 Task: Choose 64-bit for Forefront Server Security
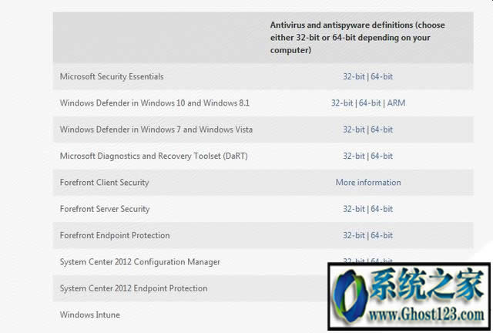(x=381, y=209)
